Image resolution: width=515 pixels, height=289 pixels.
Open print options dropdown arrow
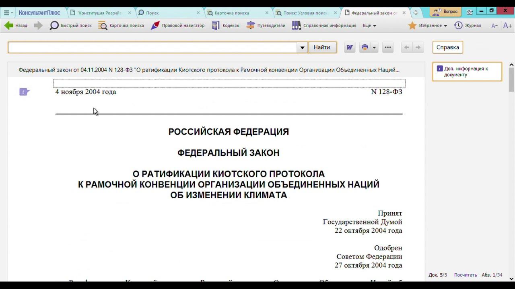click(374, 47)
